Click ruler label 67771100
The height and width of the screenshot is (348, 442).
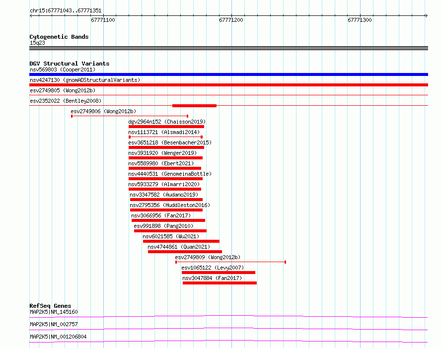(x=103, y=20)
